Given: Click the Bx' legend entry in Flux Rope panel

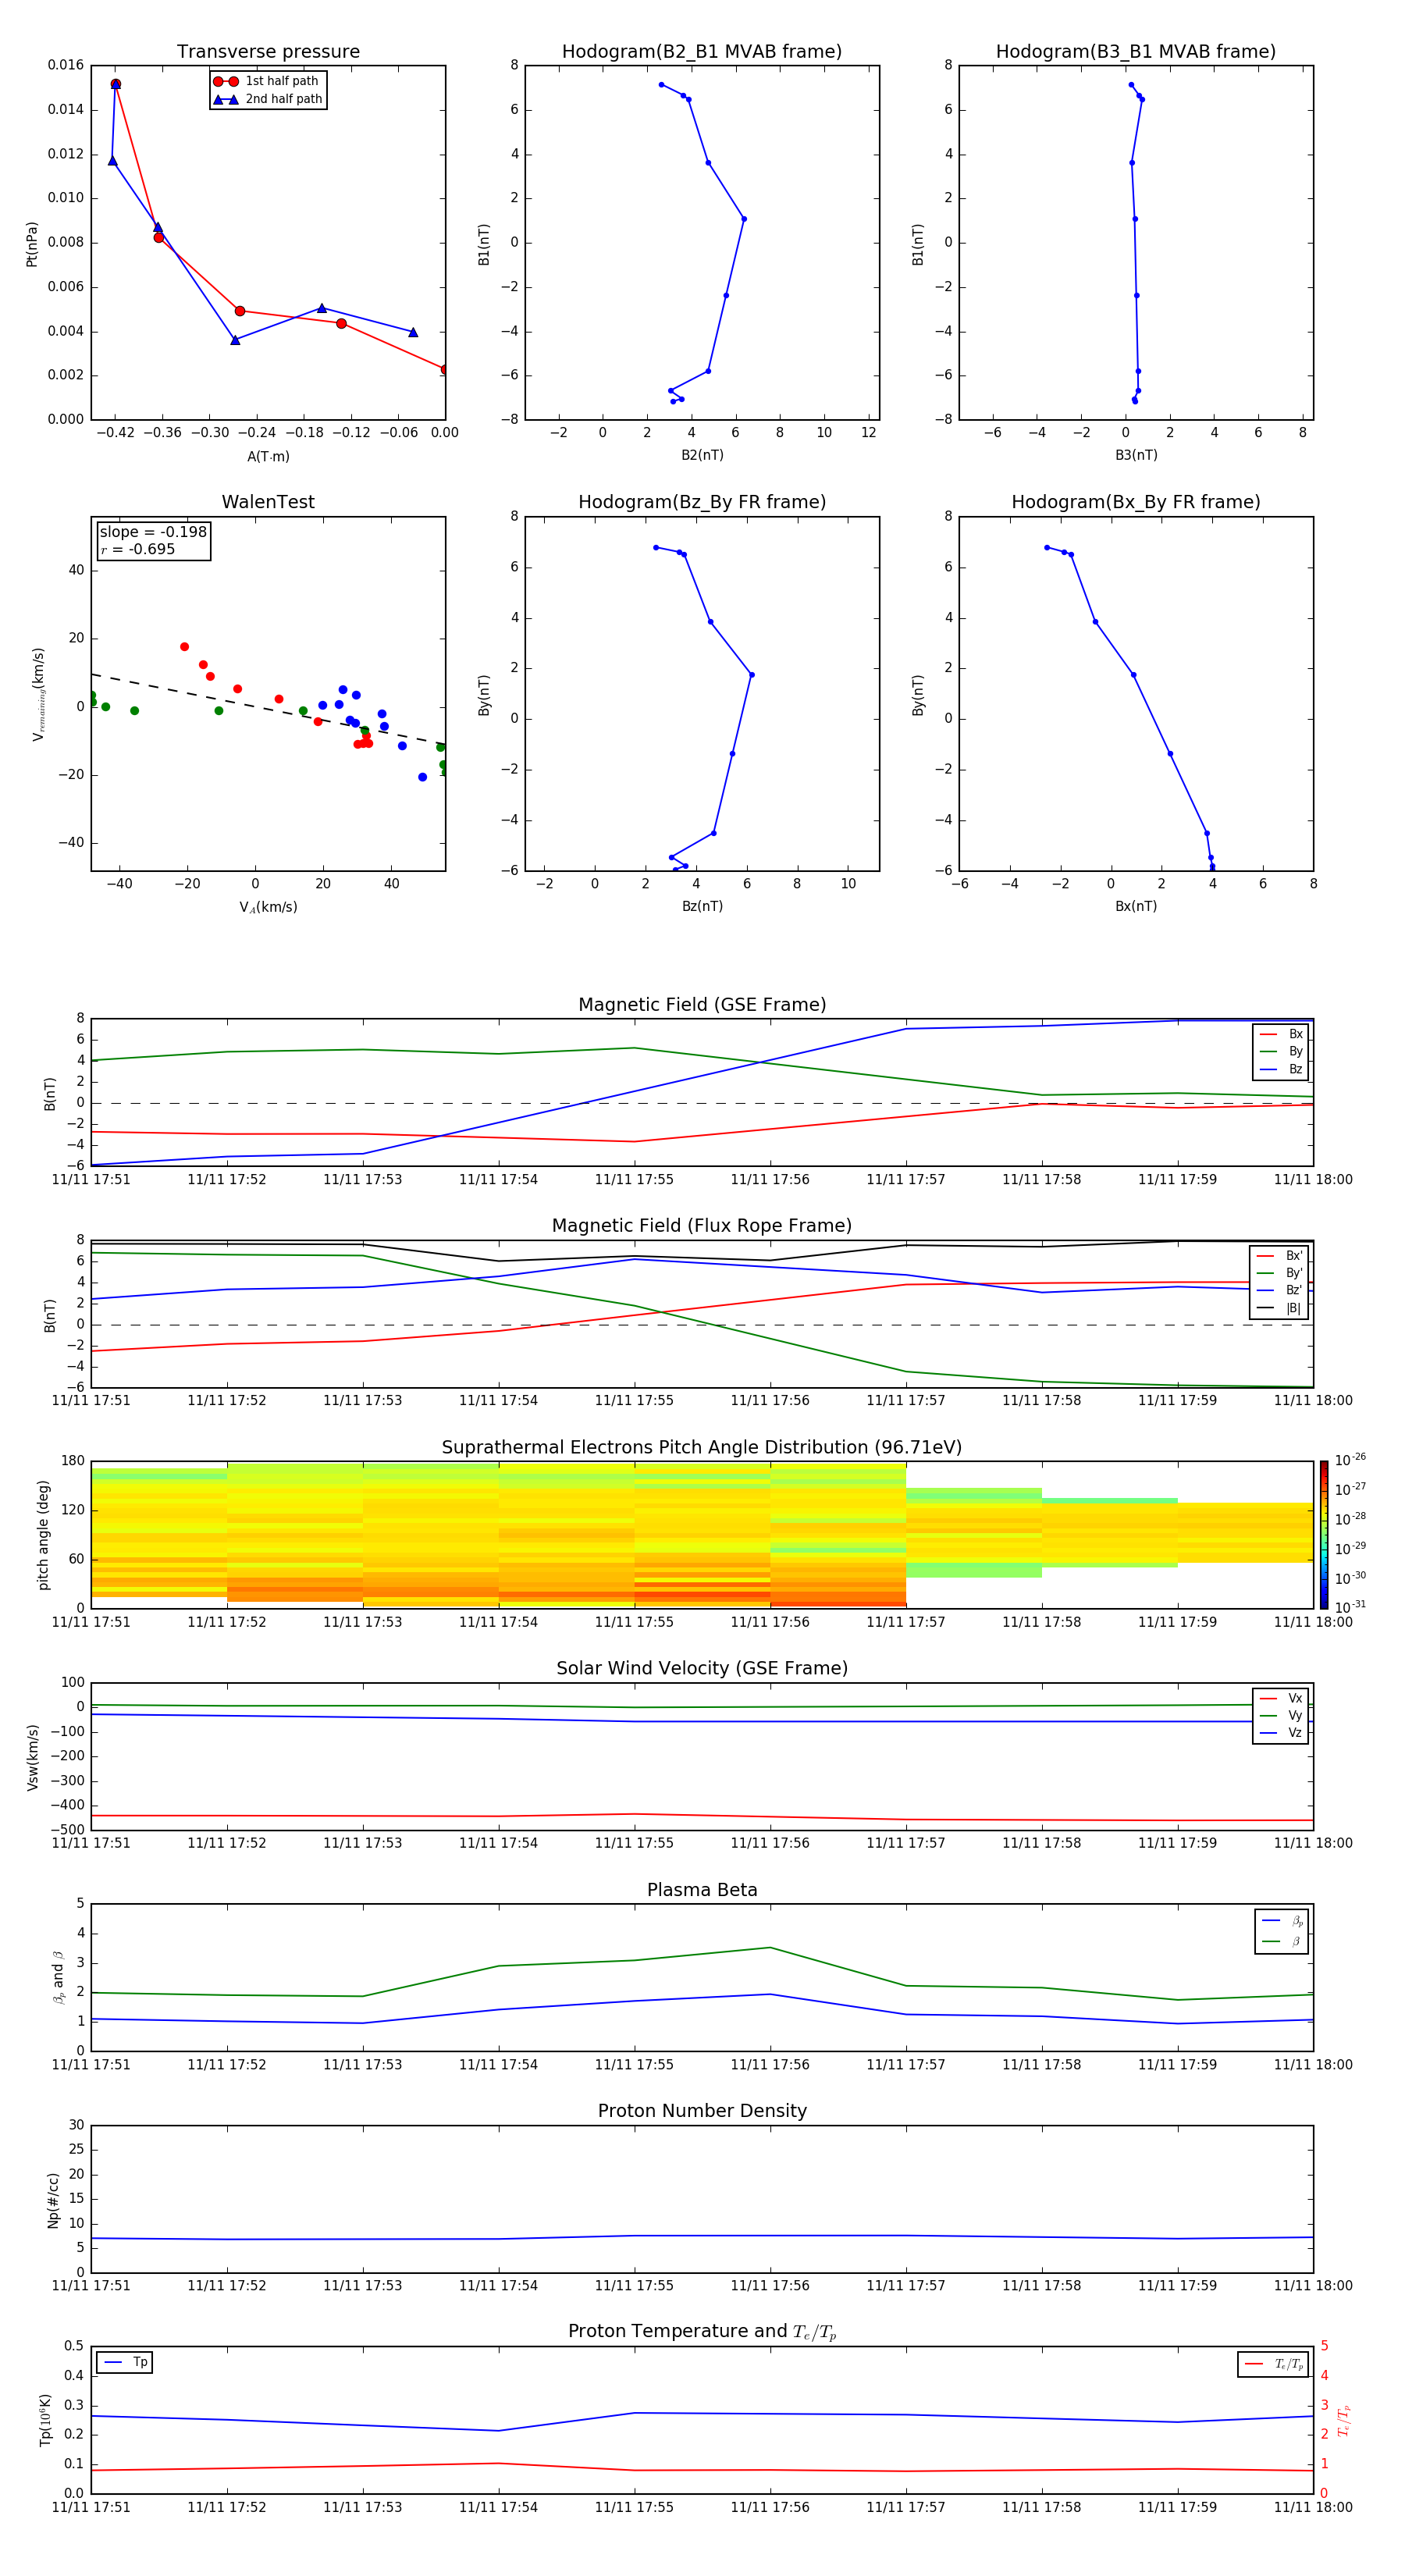Looking at the screenshot, I should tap(1280, 1257).
